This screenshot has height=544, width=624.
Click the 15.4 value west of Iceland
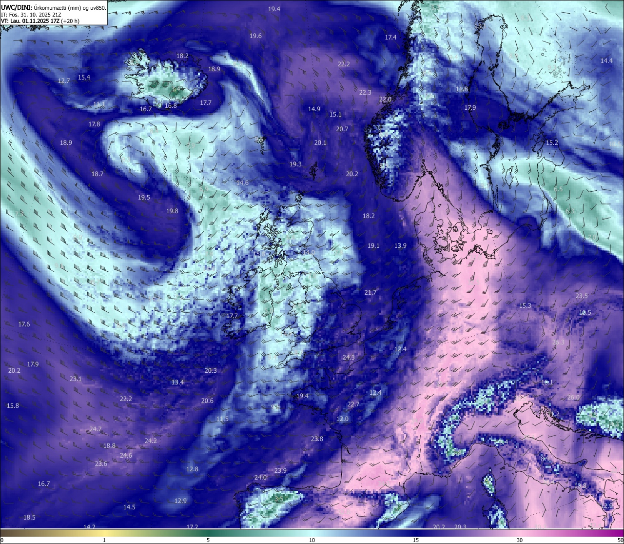(x=84, y=77)
